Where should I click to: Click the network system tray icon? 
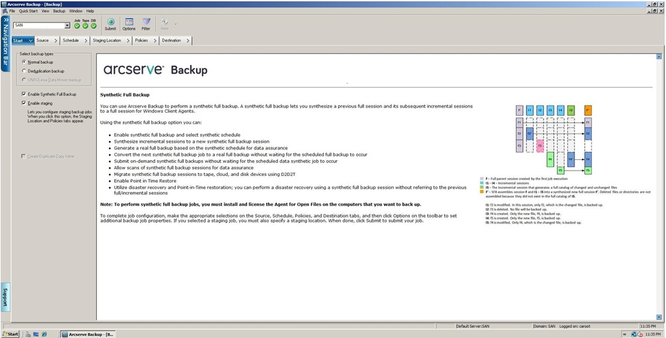633,335
